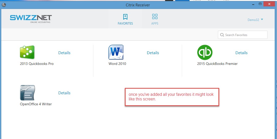This screenshot has height=139, width=277.
Task: View Details for 2015 QuickBooks Premier
Action: pos(241,53)
